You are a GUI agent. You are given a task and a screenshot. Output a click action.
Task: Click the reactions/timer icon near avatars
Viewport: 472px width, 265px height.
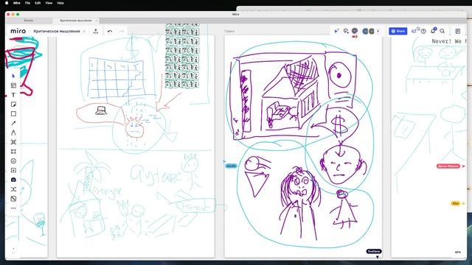click(x=346, y=31)
